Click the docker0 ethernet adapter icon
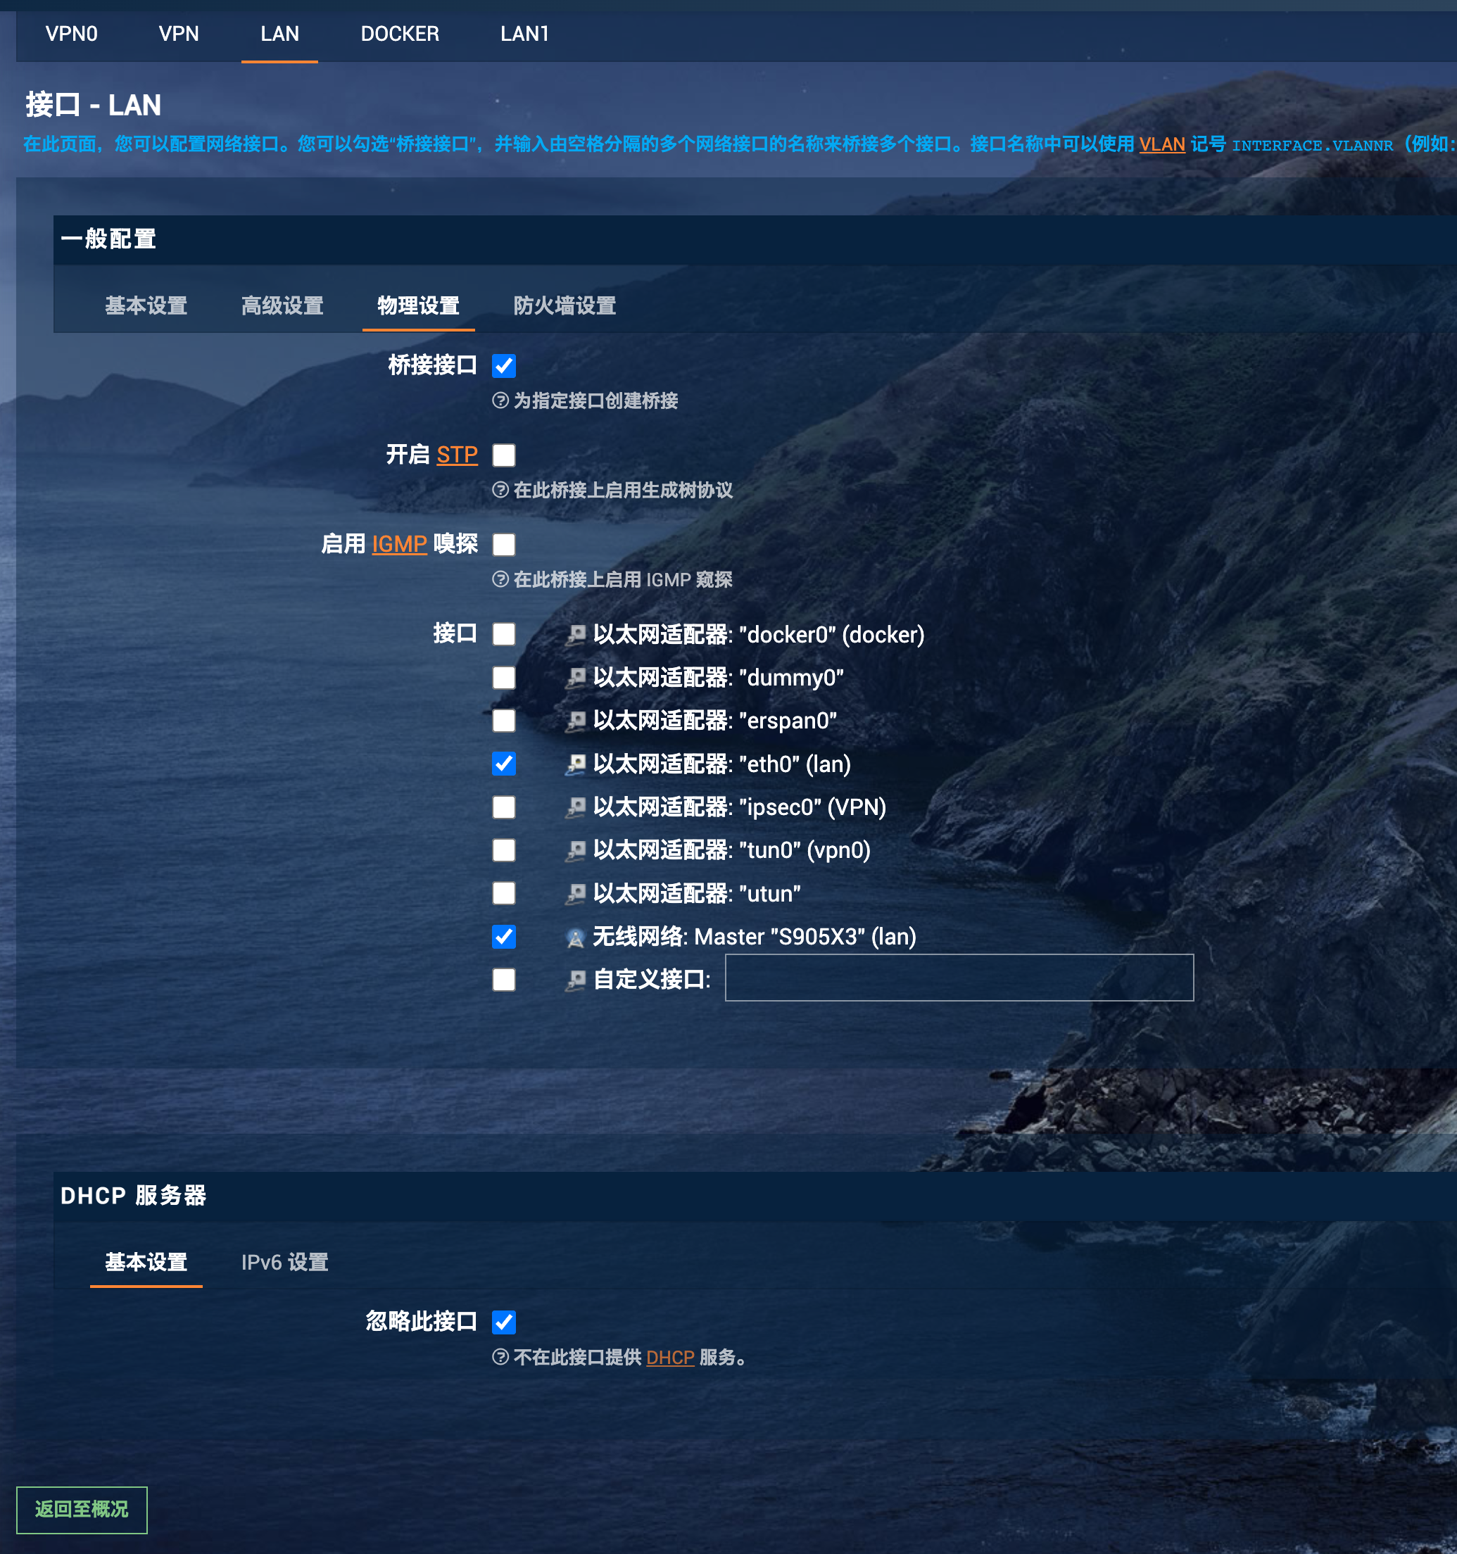This screenshot has width=1457, height=1554. [575, 634]
